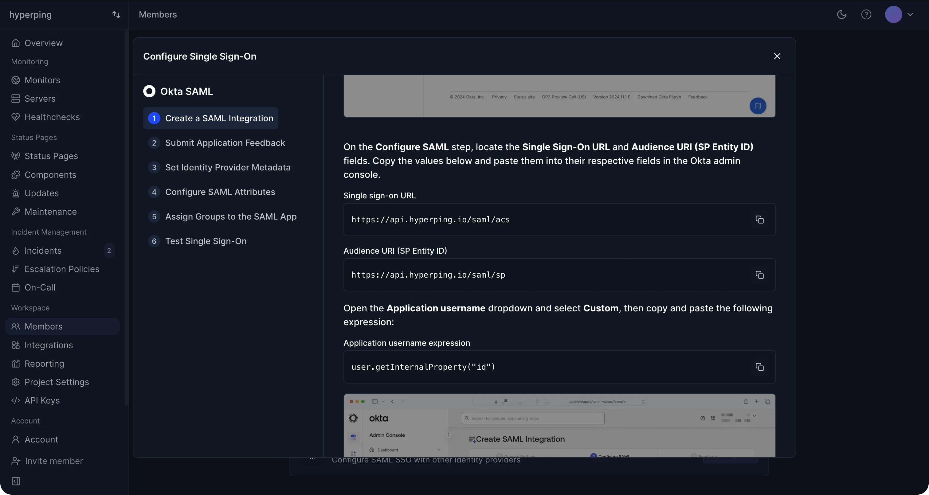This screenshot has height=495, width=929.
Task: Click the Healthchecks heart icon
Action: pyautogui.click(x=15, y=117)
